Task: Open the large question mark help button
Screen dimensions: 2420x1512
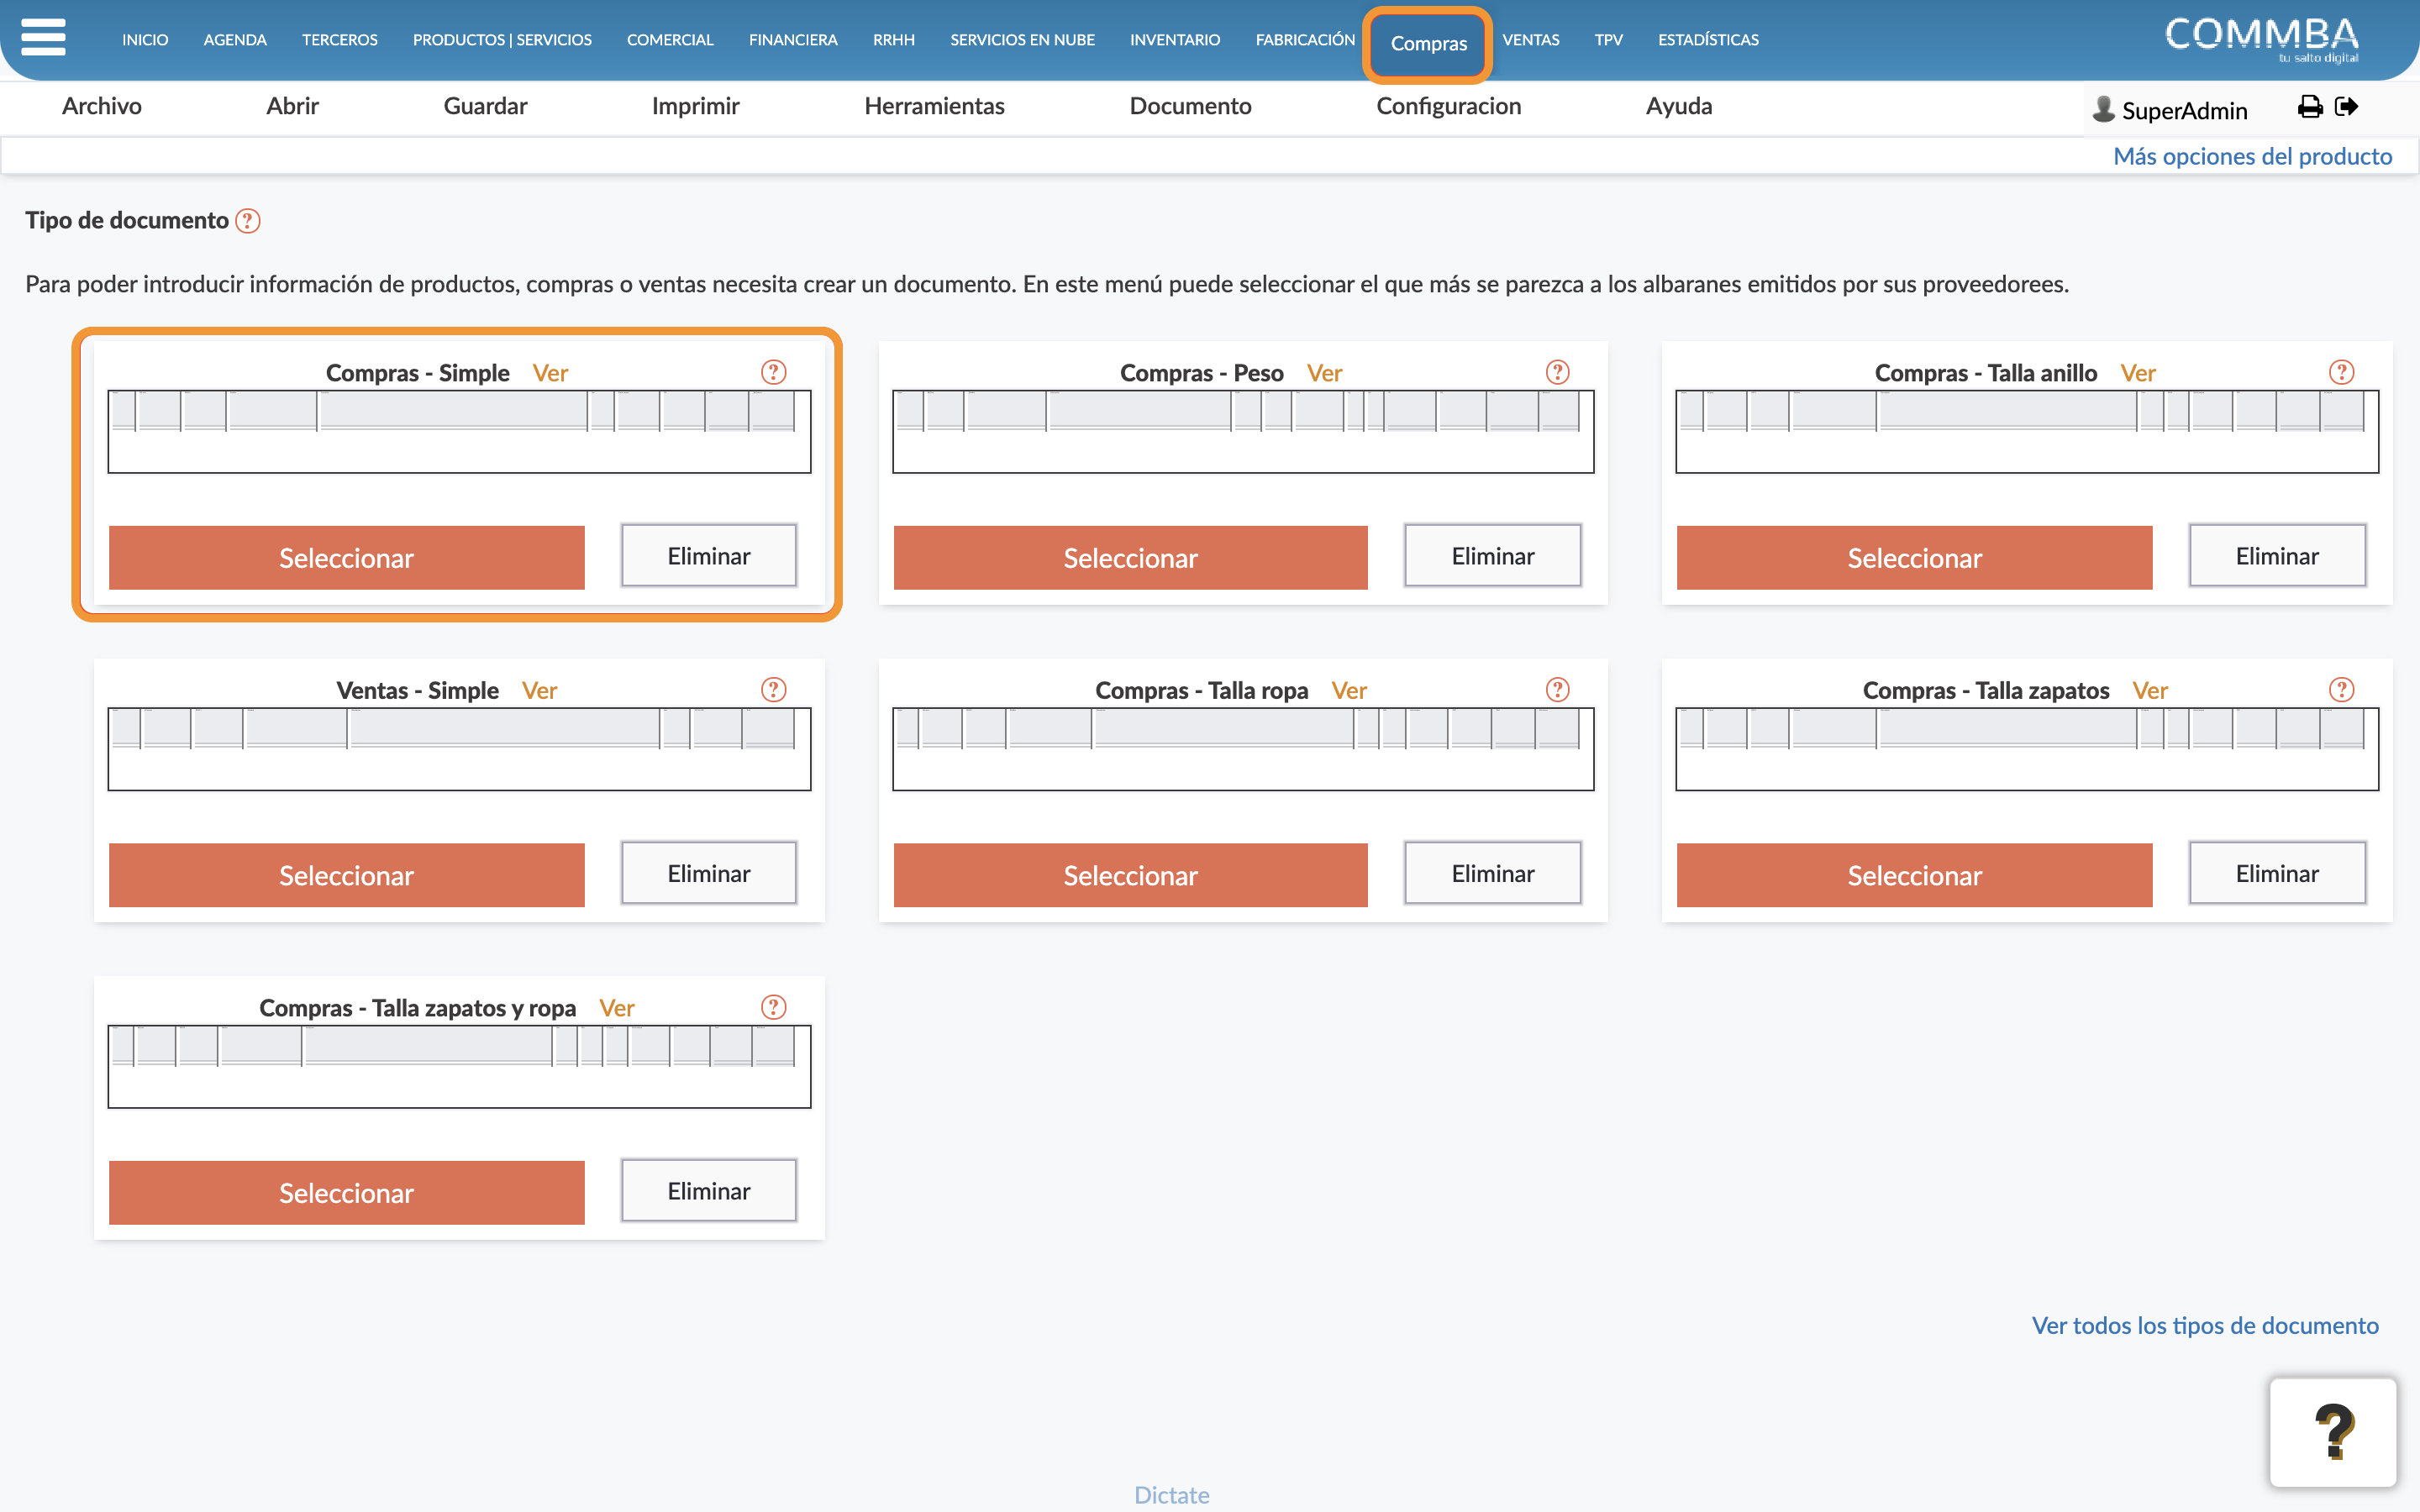Action: 2333,1432
